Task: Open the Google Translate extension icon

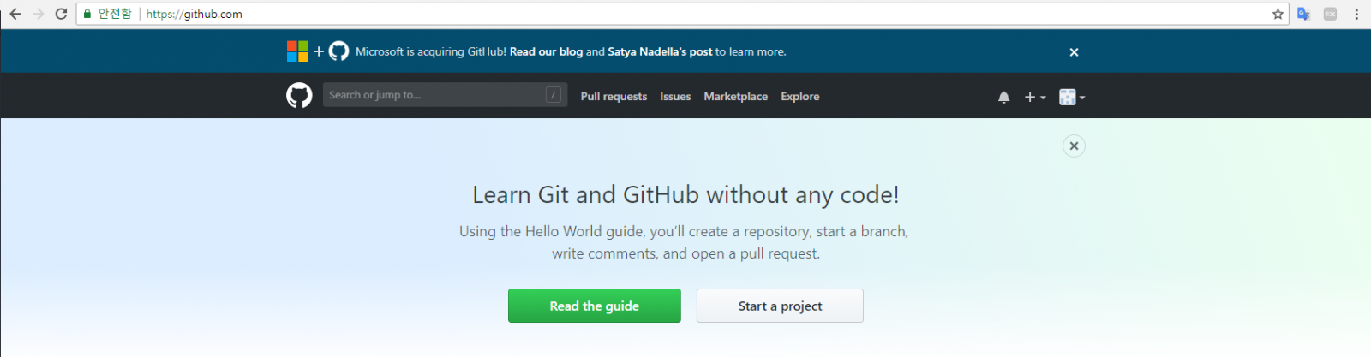Action: point(1303,14)
